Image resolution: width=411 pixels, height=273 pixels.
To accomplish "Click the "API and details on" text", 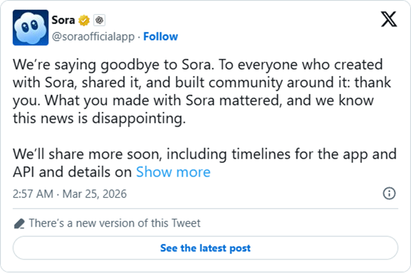I will [72, 172].
